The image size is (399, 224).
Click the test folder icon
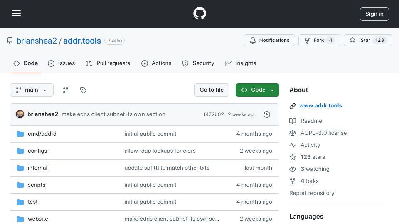tap(20, 202)
